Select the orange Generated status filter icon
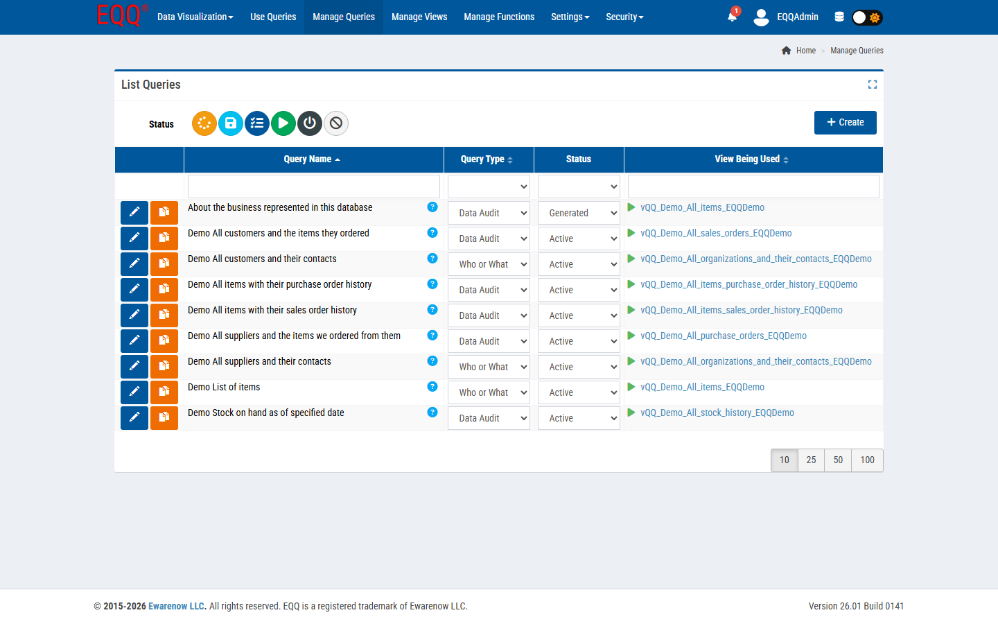Viewport: 998px width, 624px height. tap(204, 123)
